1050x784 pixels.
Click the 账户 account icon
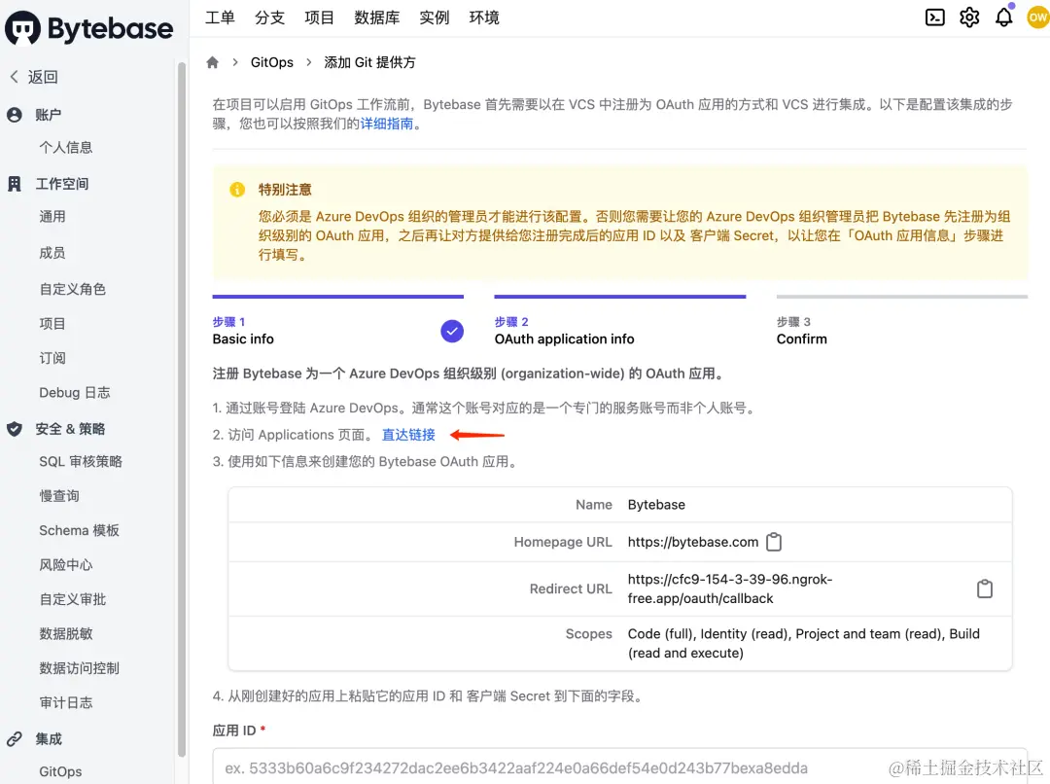pos(14,115)
